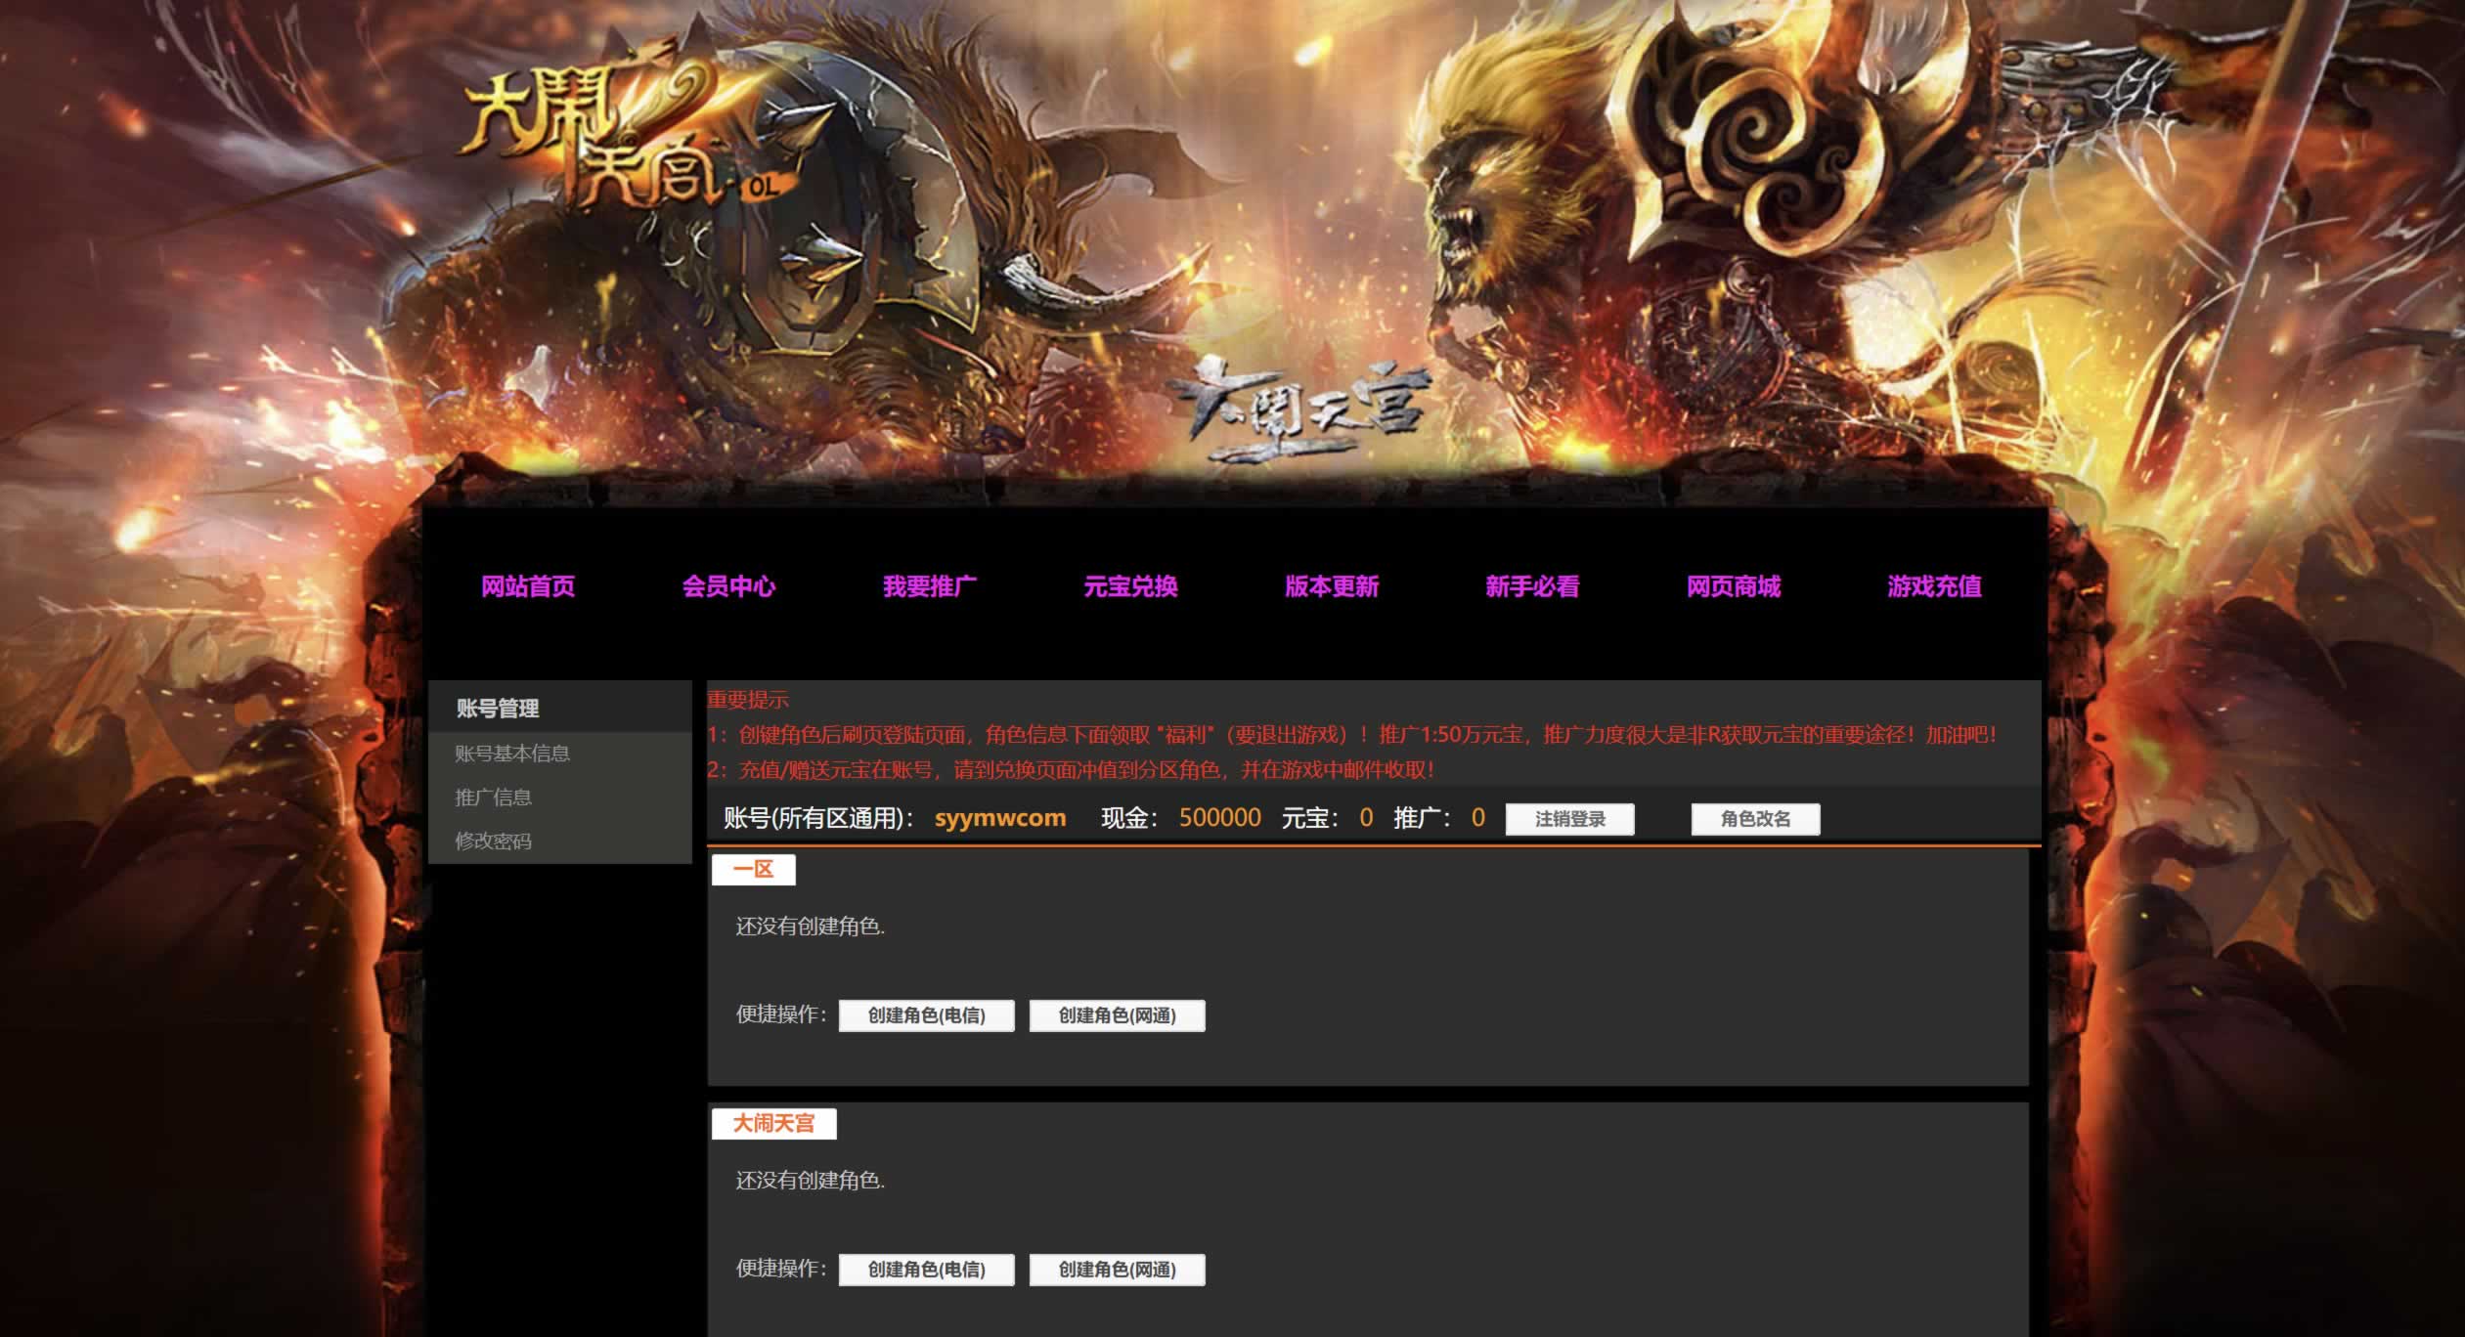Open the 网页商城 link
The height and width of the screenshot is (1337, 2465).
[x=1733, y=586]
